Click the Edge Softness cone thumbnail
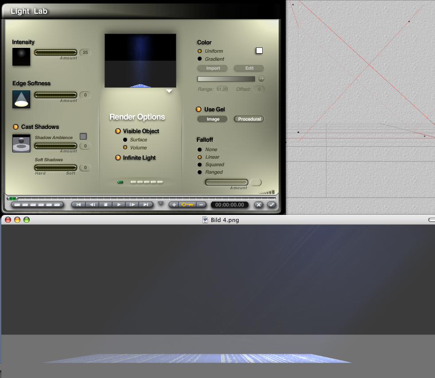435x378 pixels. (21, 99)
